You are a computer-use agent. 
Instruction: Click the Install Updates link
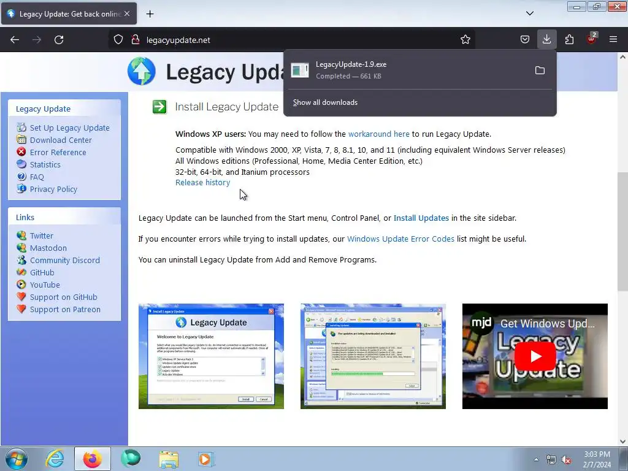(421, 218)
